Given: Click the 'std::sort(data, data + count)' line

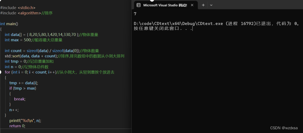Looking at the screenshot, I should [65, 56].
